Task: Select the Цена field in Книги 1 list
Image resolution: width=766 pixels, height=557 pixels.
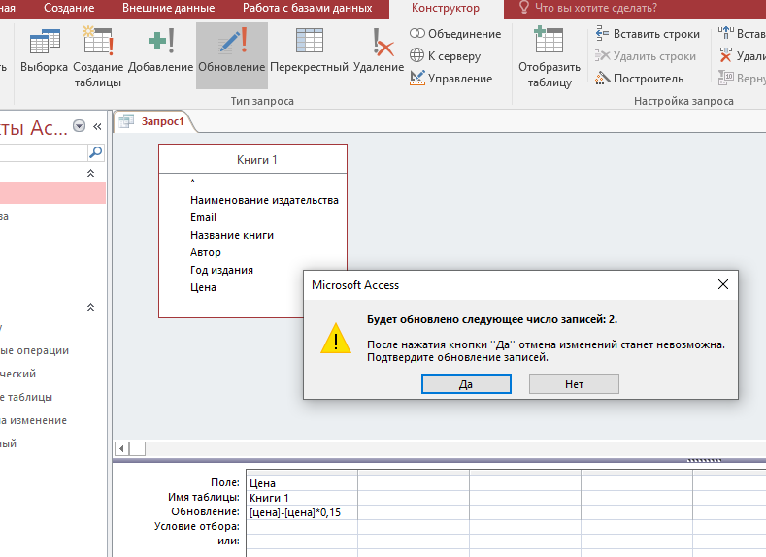Action: (203, 287)
